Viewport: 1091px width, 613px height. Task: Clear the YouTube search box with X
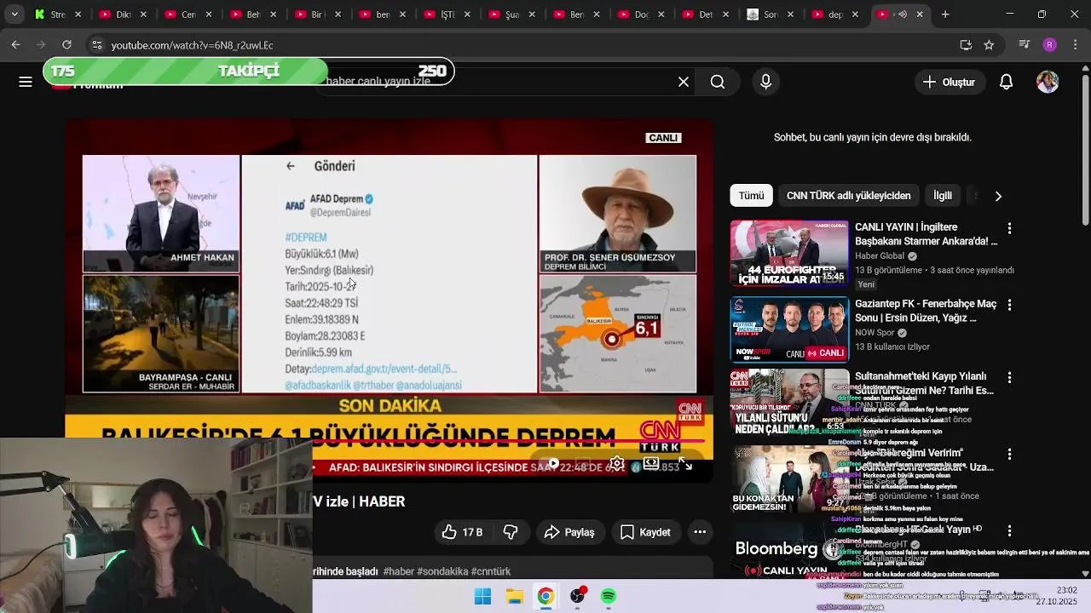point(684,82)
